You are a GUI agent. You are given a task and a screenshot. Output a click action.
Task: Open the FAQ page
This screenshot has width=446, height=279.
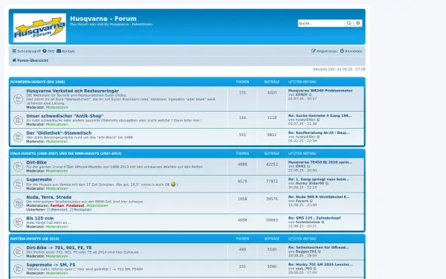[48, 51]
